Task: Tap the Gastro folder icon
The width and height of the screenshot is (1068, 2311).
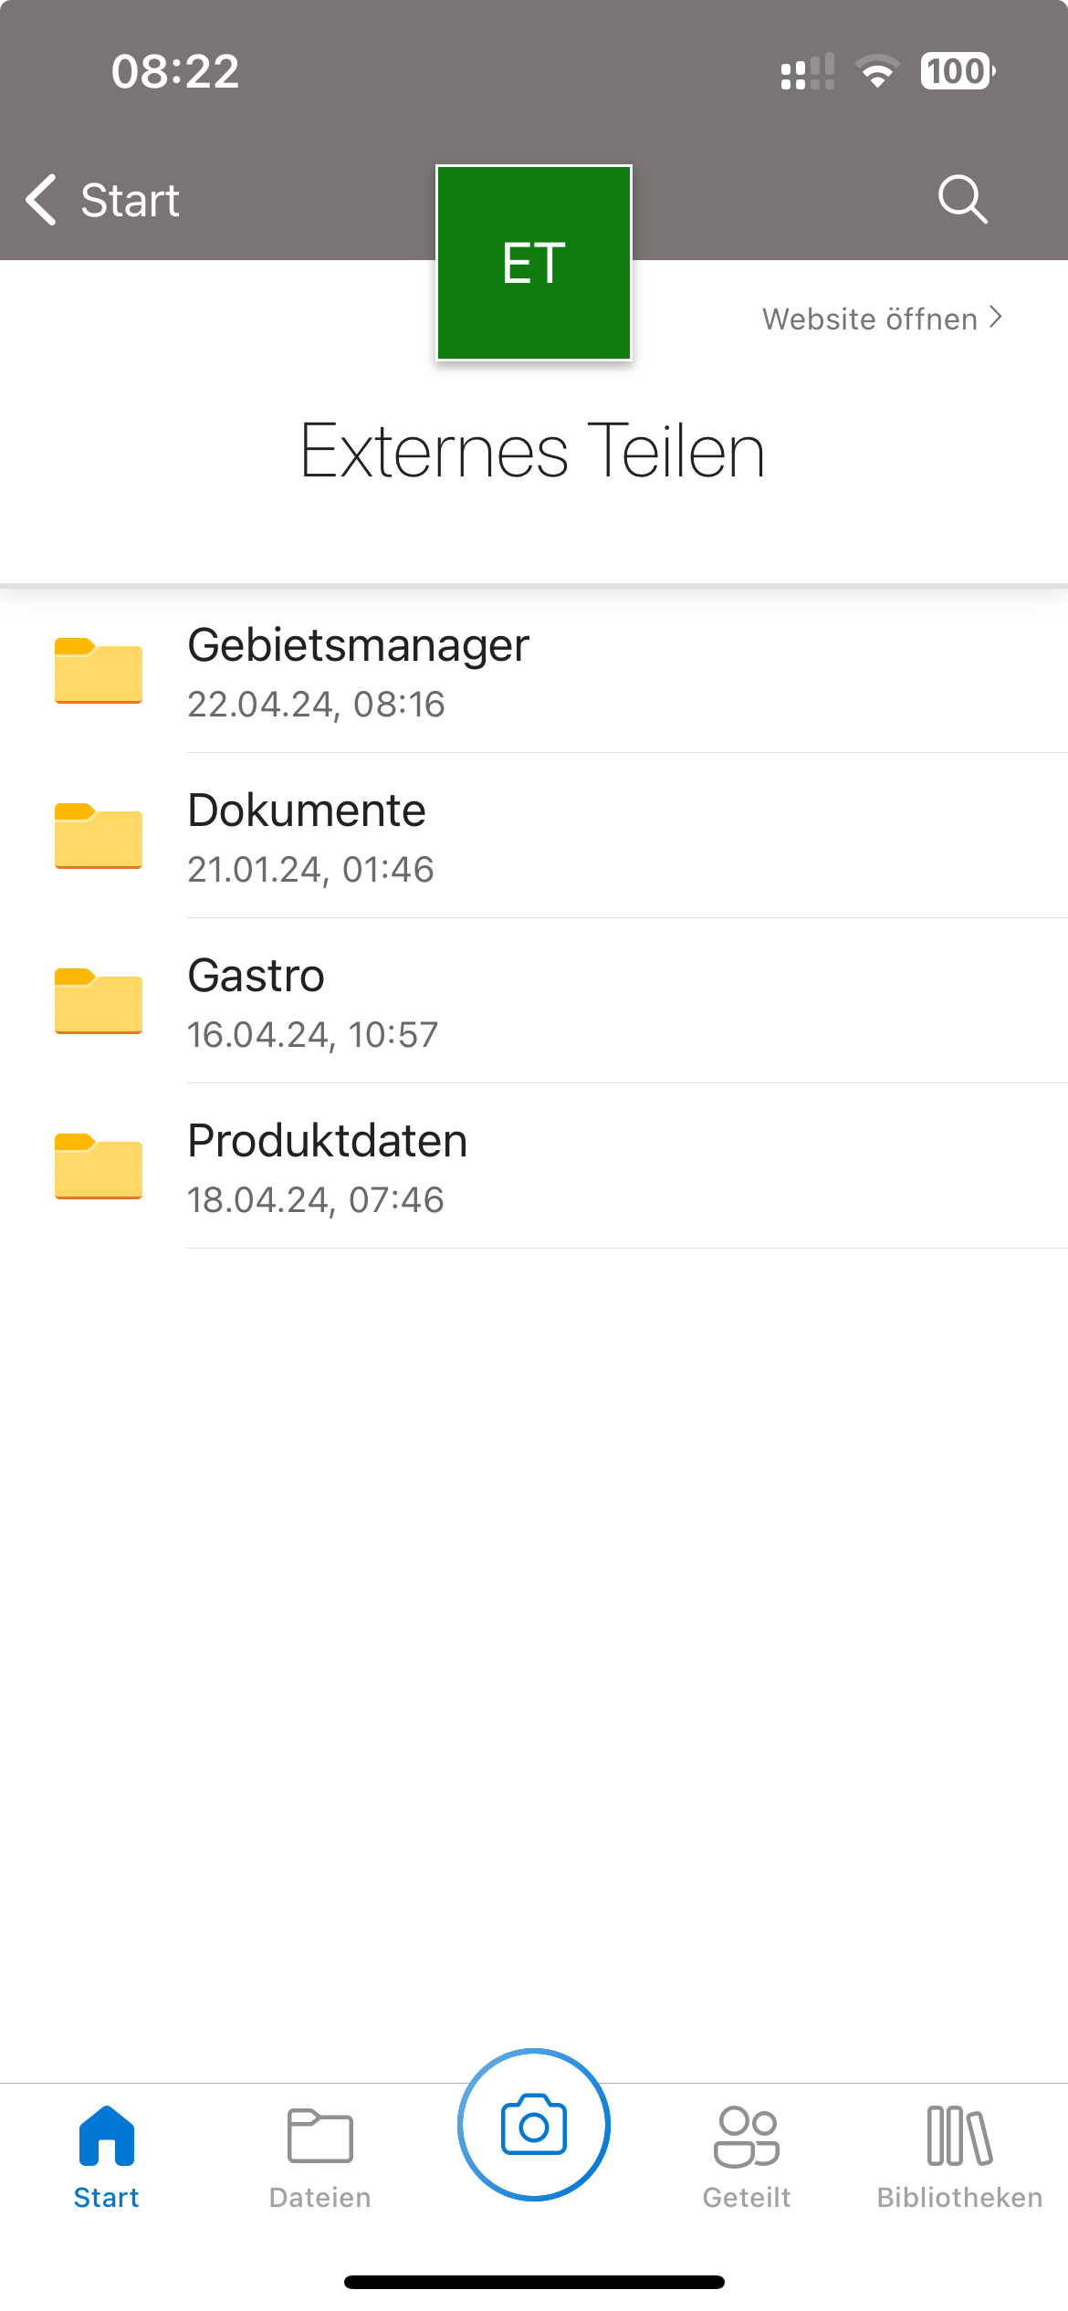Action: [99, 1001]
